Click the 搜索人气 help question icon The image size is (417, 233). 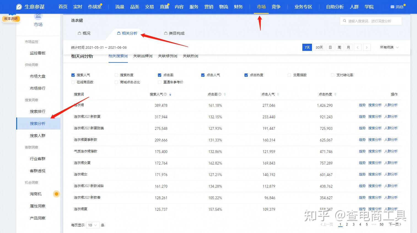(x=165, y=94)
